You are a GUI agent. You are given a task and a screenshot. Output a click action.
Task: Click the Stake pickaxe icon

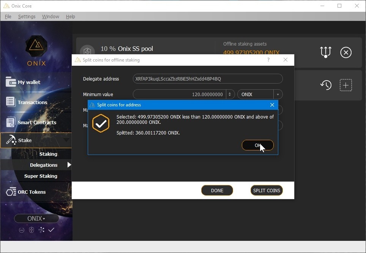click(x=11, y=140)
